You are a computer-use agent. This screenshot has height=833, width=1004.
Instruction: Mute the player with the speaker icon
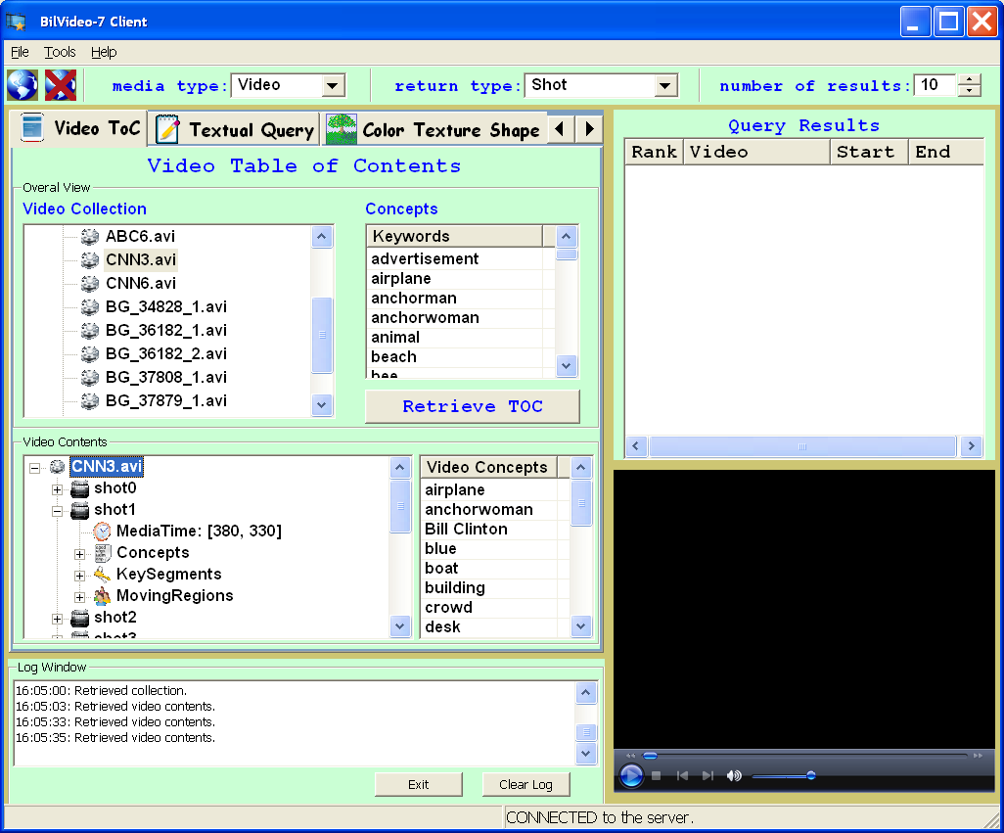734,776
